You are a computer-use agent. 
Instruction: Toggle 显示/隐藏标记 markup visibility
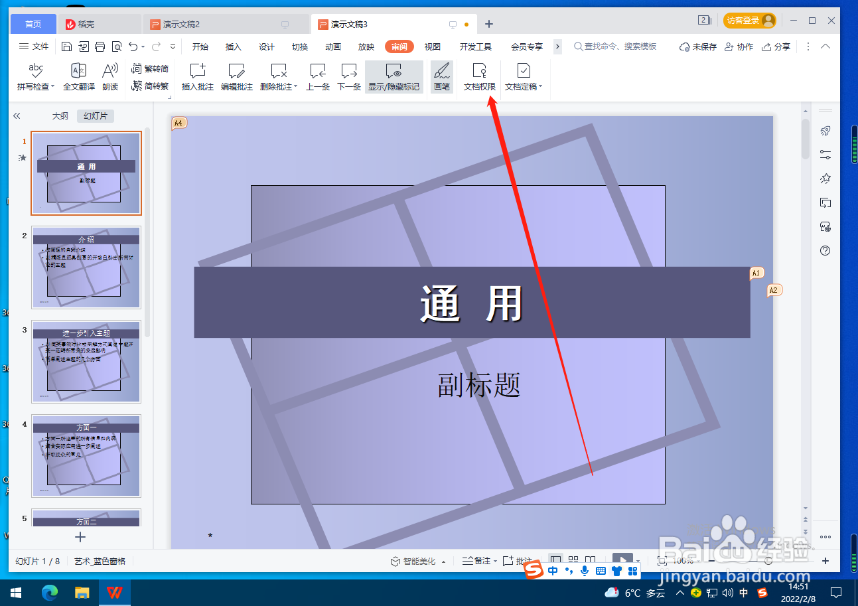[x=394, y=76]
